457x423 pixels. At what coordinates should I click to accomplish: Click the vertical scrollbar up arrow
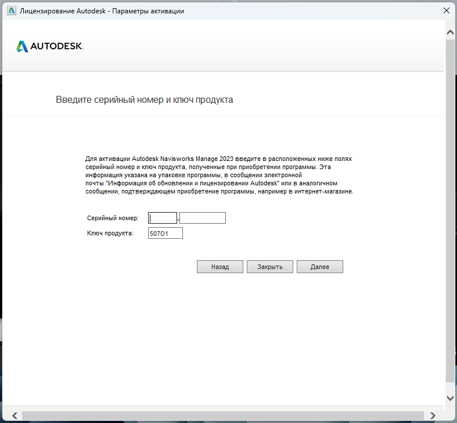(x=450, y=32)
